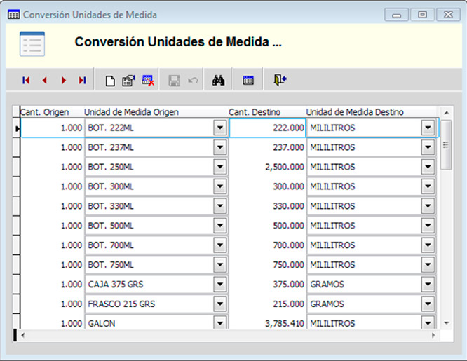
Task: Open destination dropdown in FRASCO 215 GRS row
Action: point(427,304)
